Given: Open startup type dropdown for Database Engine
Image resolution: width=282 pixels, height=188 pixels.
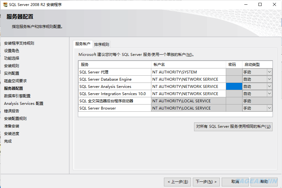Looking at the screenshot, I should point(269,79).
